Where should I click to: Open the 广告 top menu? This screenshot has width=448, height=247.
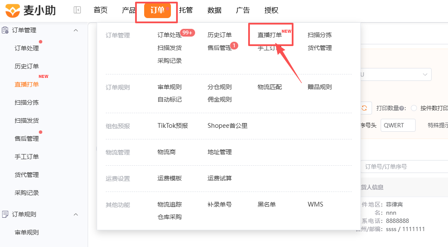243,10
